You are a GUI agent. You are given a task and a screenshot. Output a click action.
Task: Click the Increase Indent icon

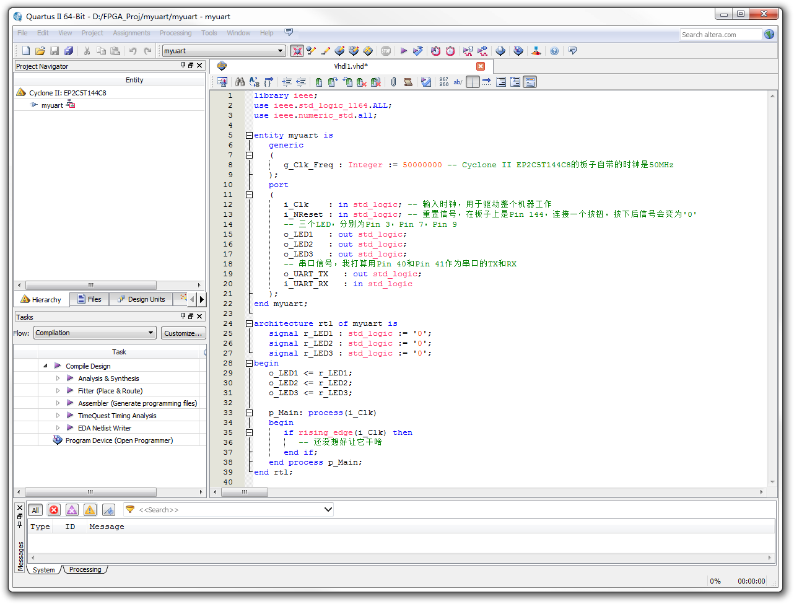(x=287, y=82)
